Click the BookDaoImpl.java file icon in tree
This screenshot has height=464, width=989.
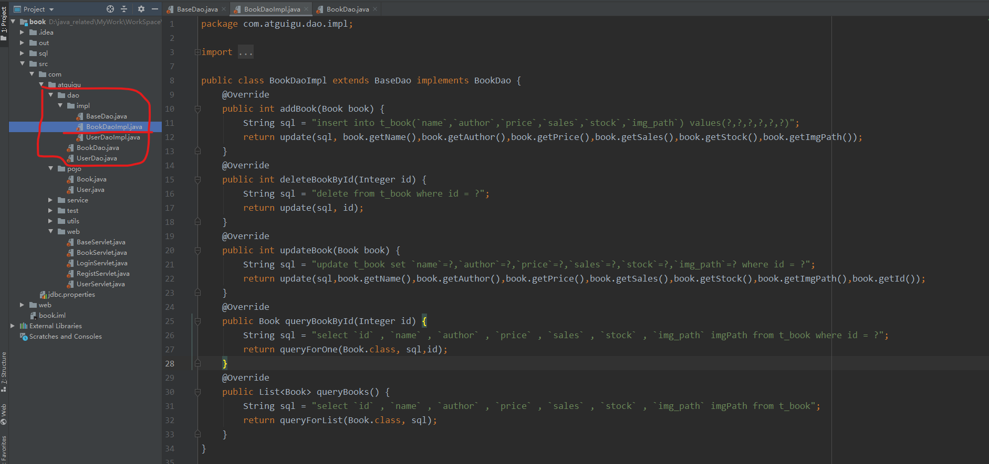[80, 126]
